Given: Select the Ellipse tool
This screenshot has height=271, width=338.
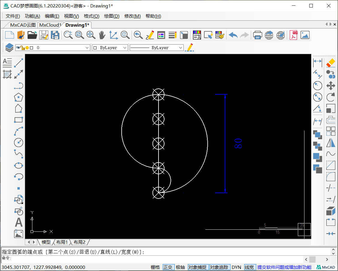Looking at the screenshot, I should 19,165.
